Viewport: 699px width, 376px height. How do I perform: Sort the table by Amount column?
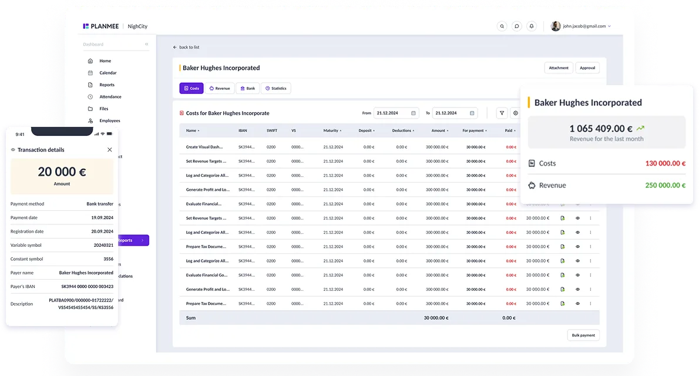(x=439, y=130)
